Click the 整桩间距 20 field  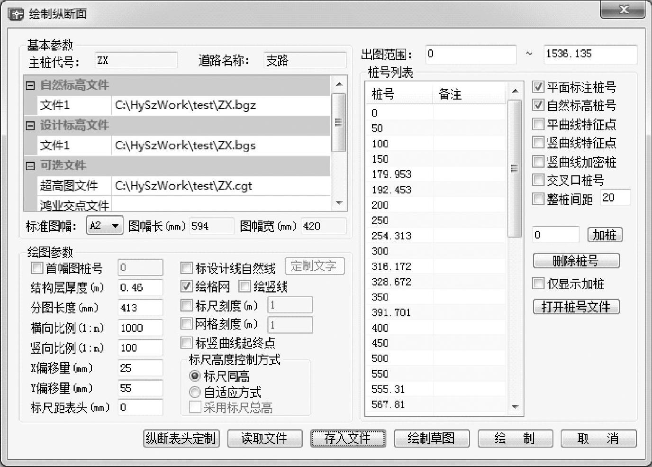tap(615, 197)
